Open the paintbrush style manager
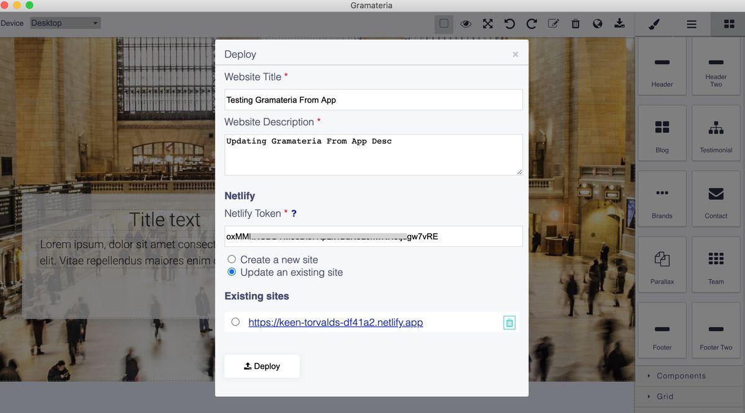Screen dimensions: 745x413 (x=654, y=24)
